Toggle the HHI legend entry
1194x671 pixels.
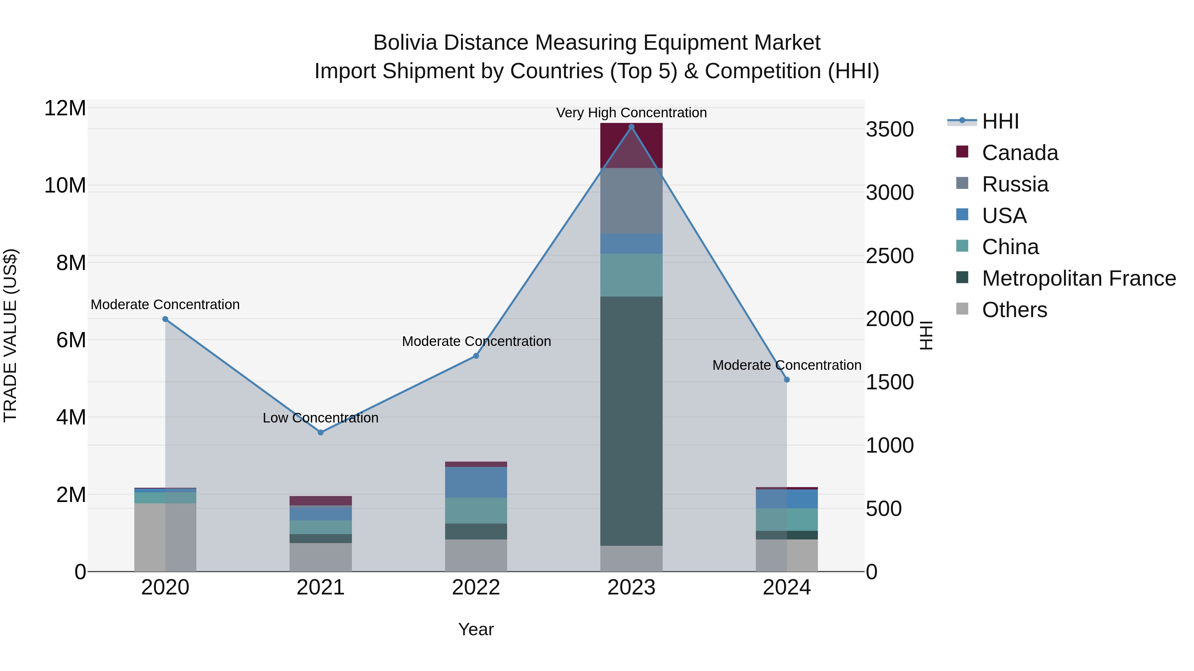click(x=983, y=121)
